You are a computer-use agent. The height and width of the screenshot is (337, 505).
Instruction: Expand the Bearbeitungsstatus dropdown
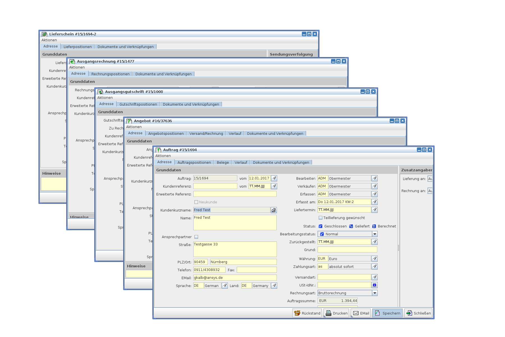[x=375, y=234]
